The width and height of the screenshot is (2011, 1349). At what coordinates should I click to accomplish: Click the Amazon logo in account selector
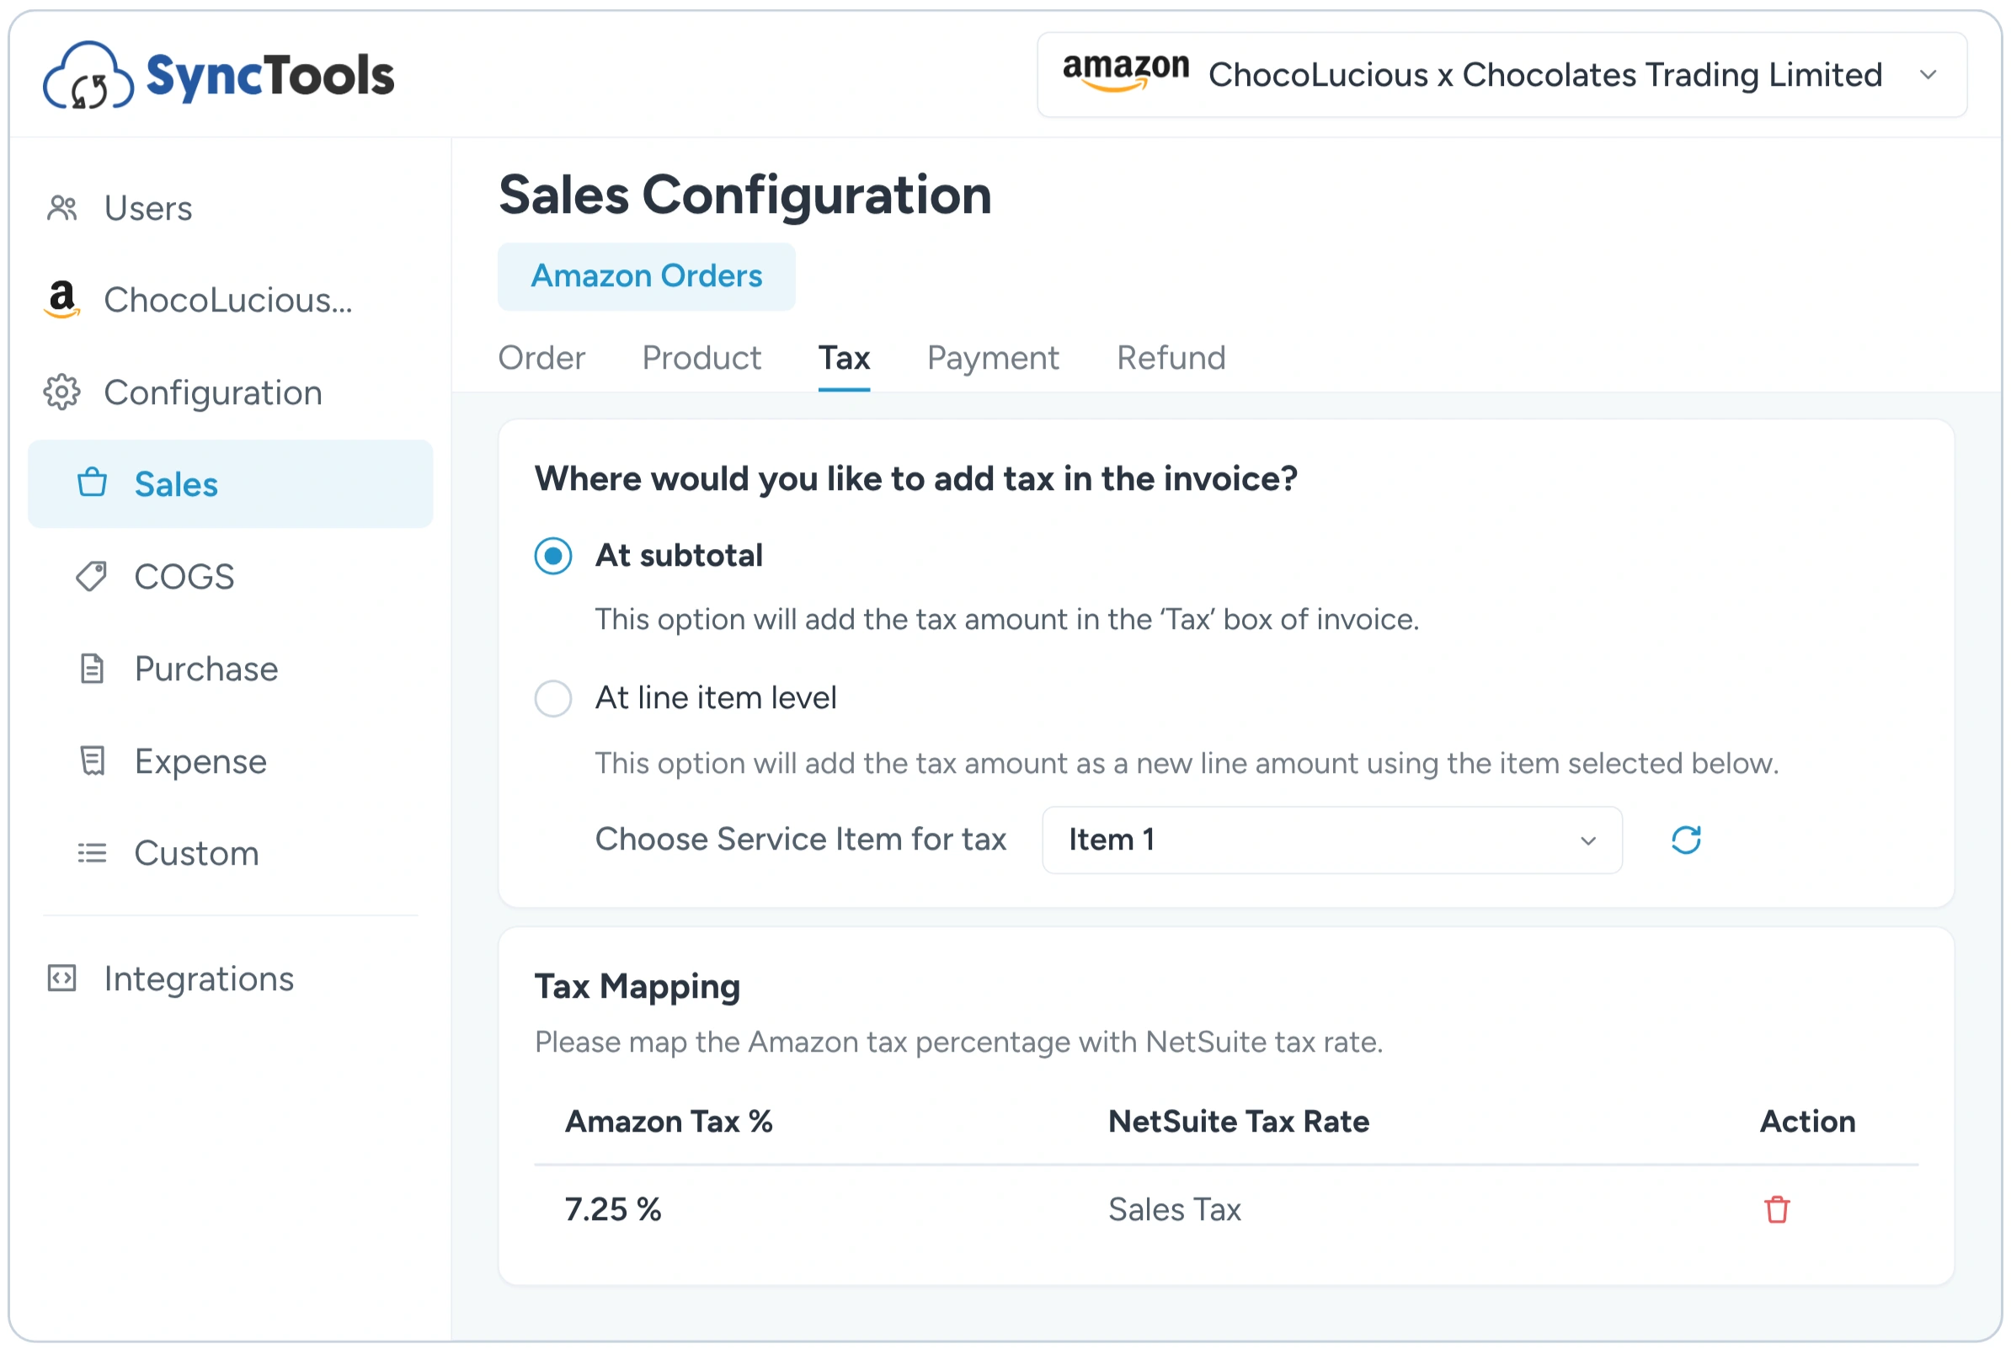[1126, 72]
